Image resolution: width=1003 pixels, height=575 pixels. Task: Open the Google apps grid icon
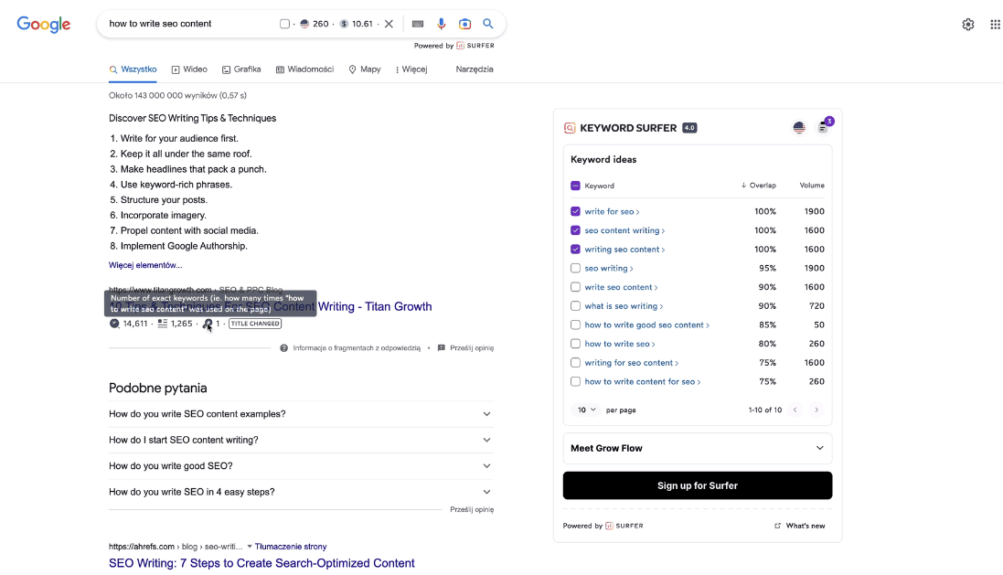(996, 25)
